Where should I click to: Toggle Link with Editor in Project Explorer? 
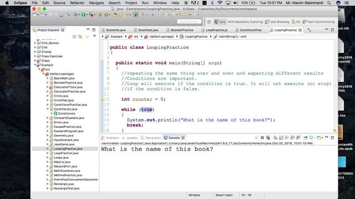(x=80, y=36)
